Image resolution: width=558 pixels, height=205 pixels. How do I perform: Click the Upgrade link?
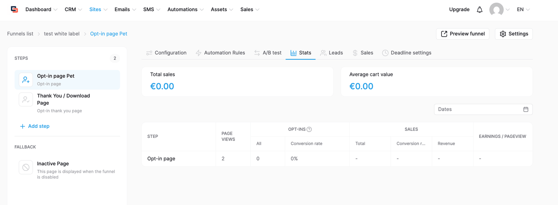tap(459, 9)
